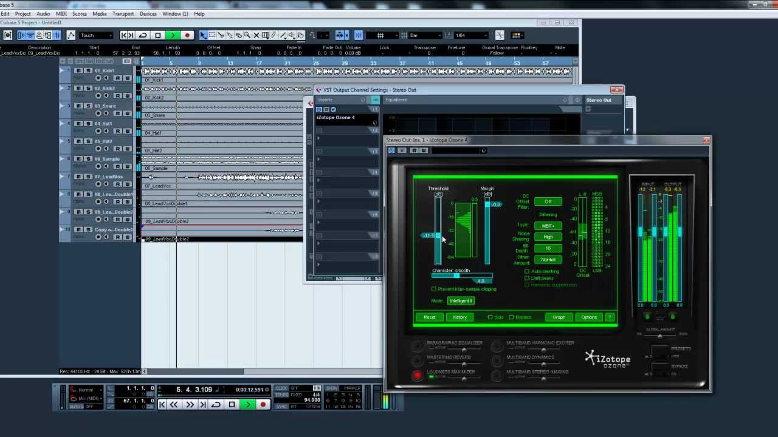The width and height of the screenshot is (778, 437).
Task: Open the Transport menu
Action: pyautogui.click(x=123, y=13)
